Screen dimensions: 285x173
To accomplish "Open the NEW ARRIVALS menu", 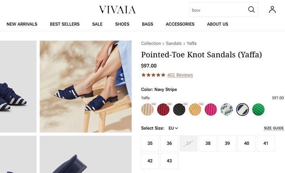I will click(22, 24).
